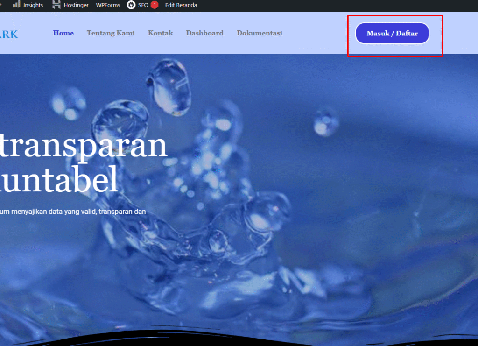Viewport: 478px width, 346px height.
Task: Open the Tentang Kami page
Action: point(111,33)
